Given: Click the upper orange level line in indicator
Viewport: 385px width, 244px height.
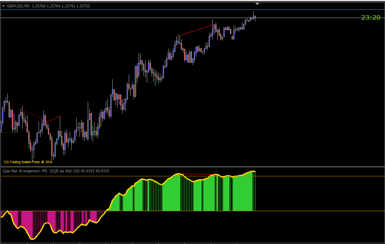Looking at the screenshot, I should [193, 176].
